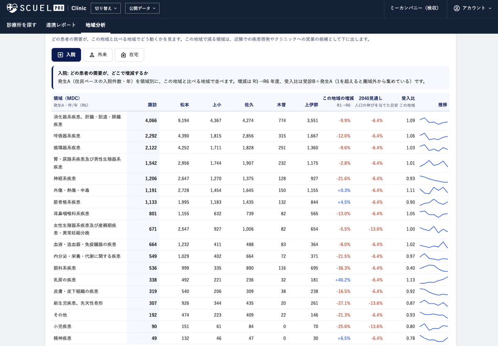Image resolution: width=498 pixels, height=346 pixels.
Task: Click the 循環器系疾患 row label
Action: (67, 148)
